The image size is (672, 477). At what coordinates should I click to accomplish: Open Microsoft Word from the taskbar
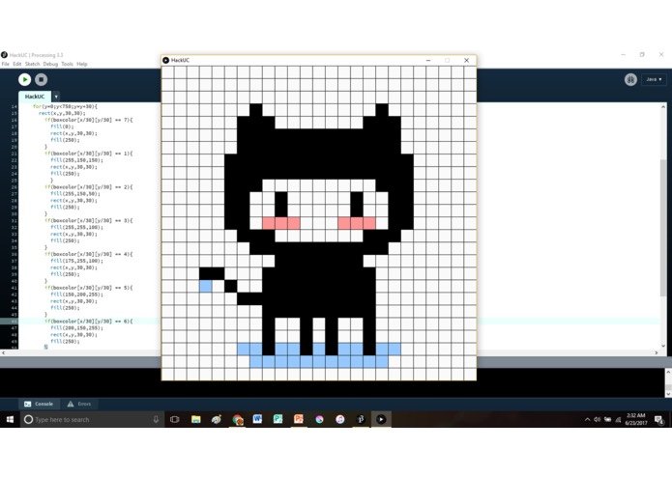tap(257, 419)
